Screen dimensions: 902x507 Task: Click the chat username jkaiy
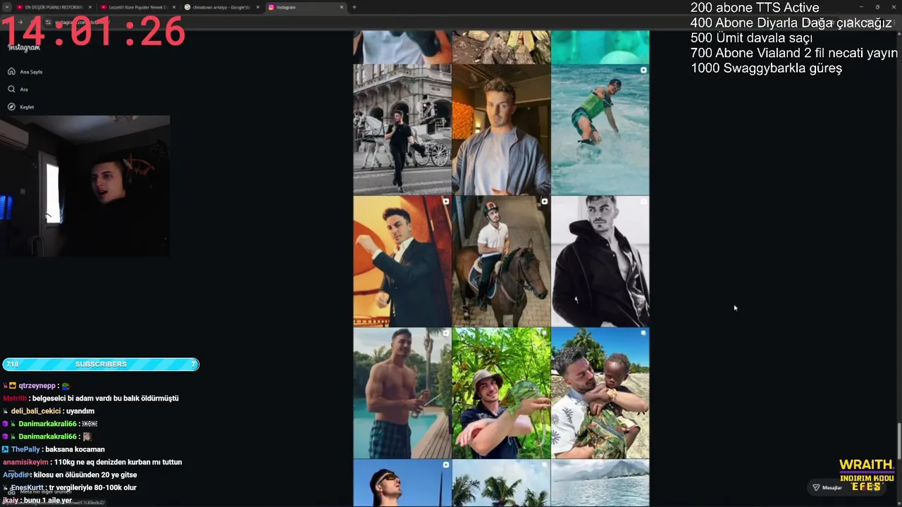coord(11,500)
